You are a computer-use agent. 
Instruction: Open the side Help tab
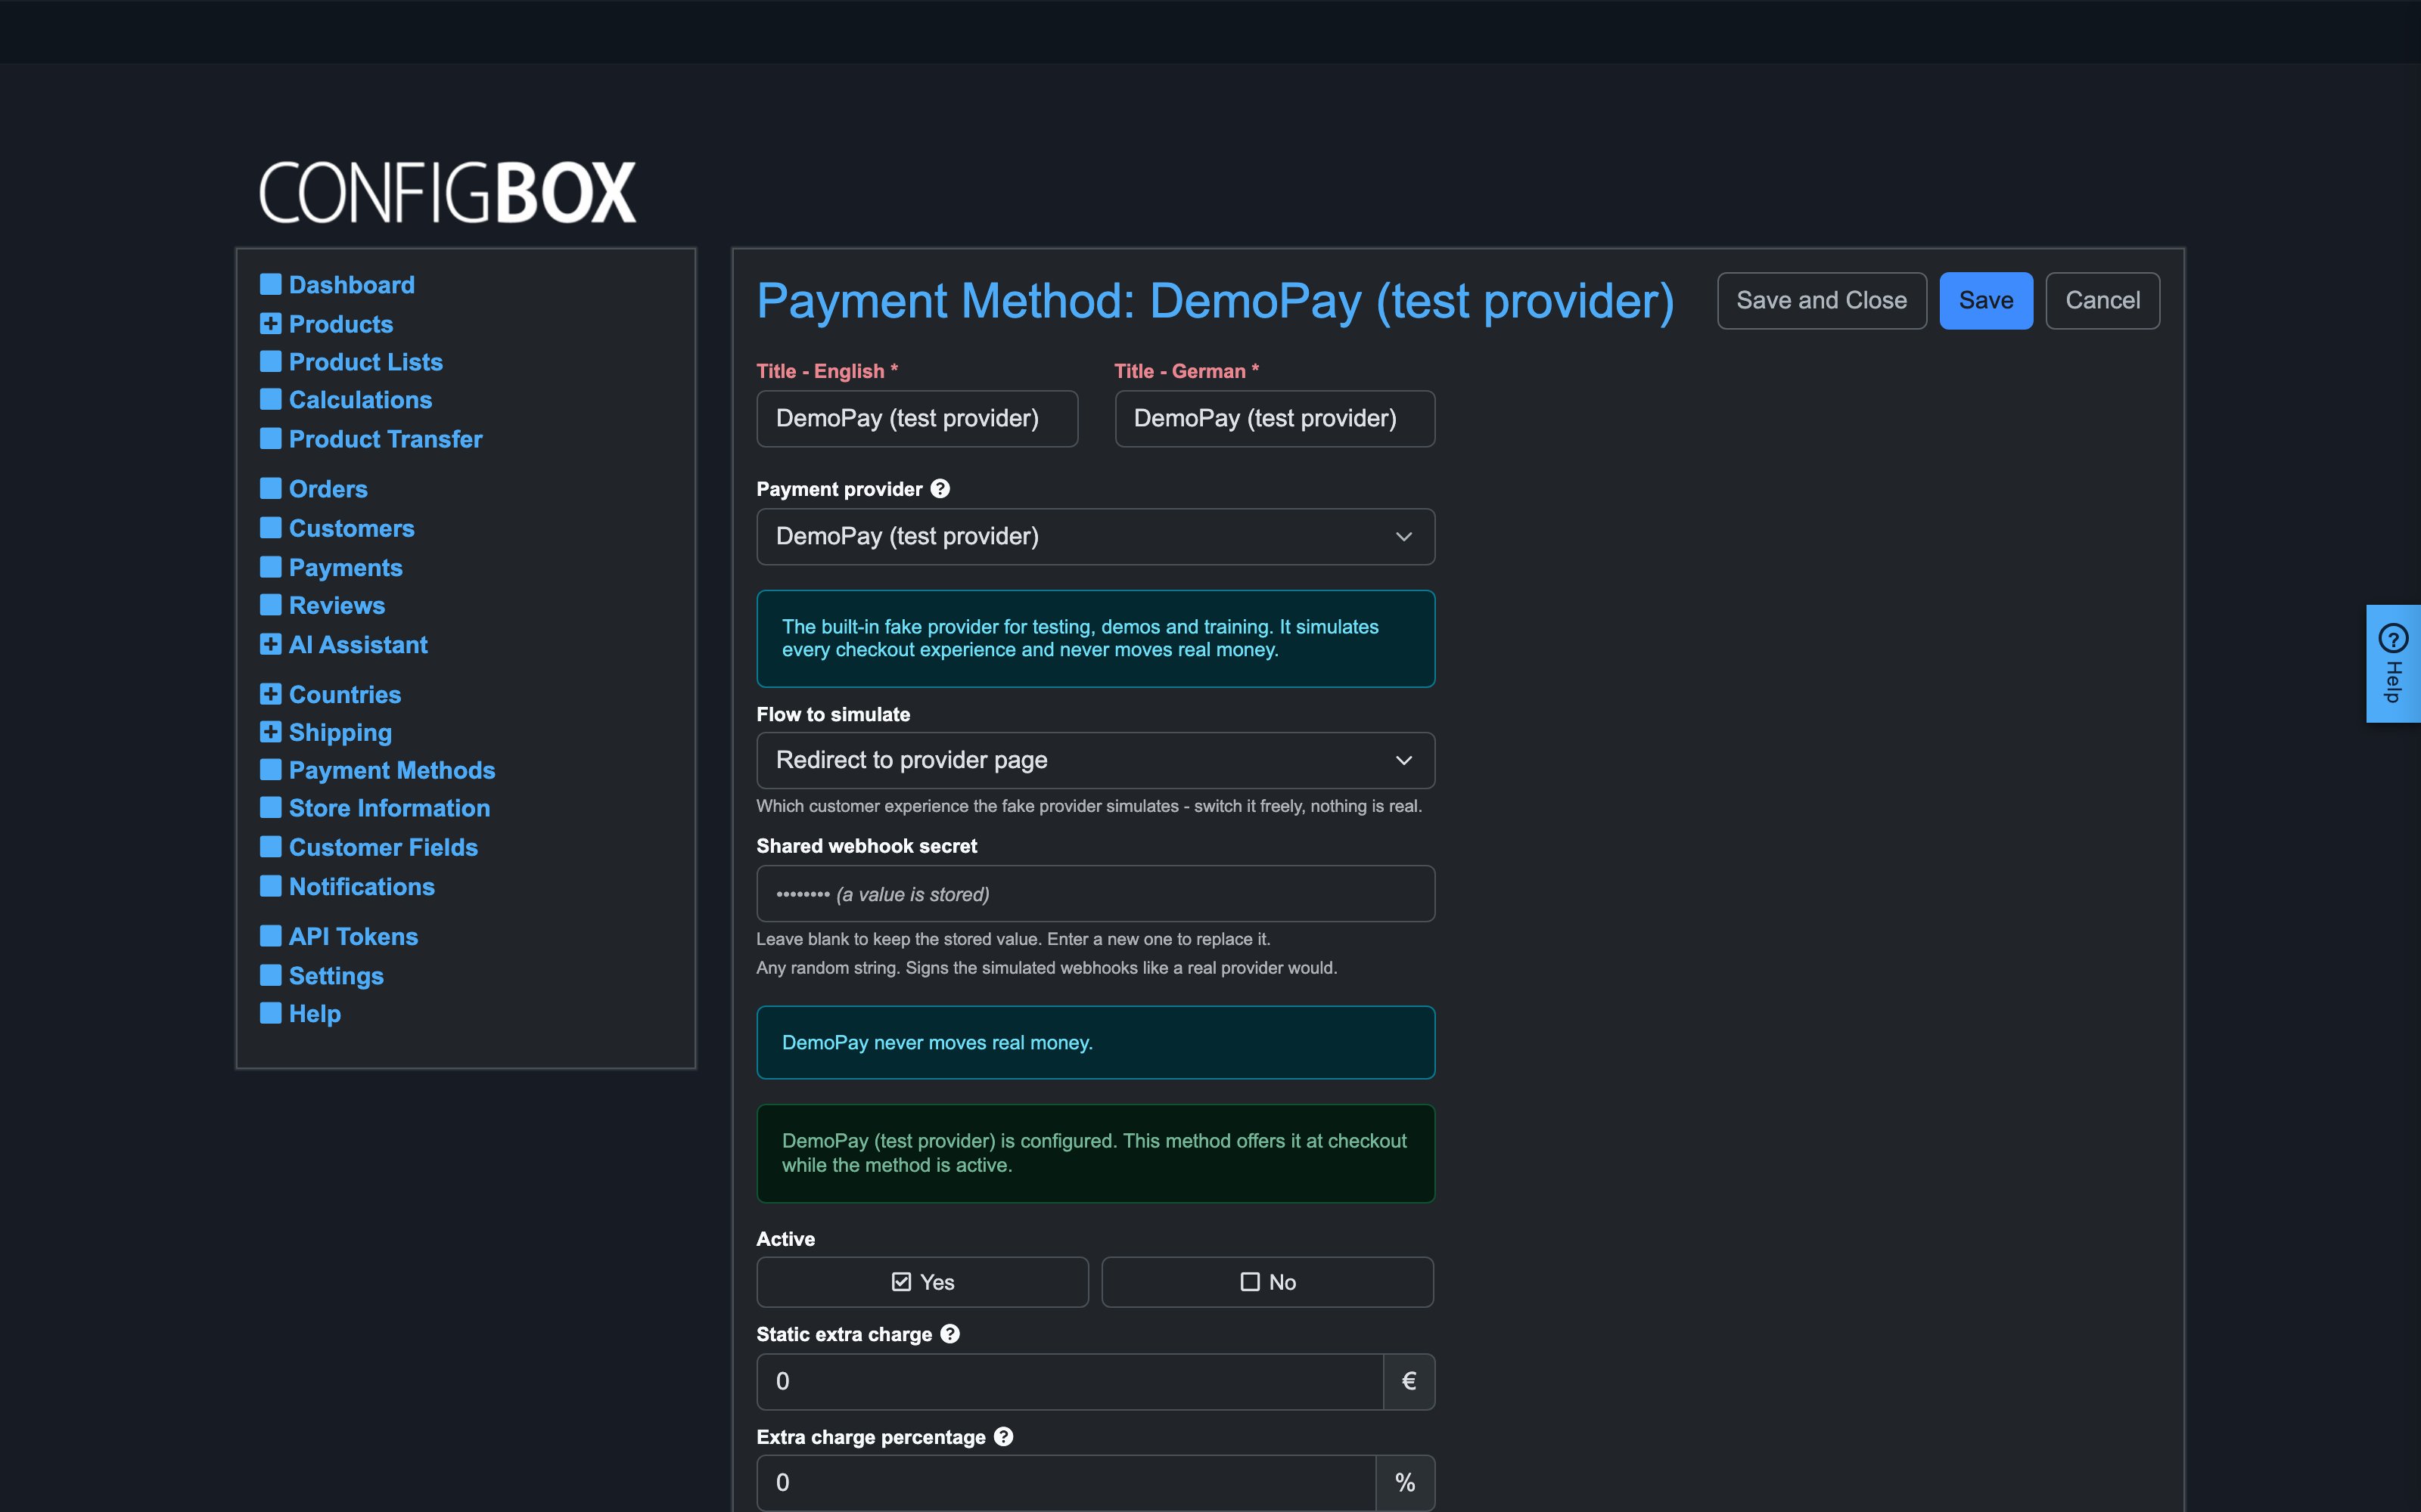(2393, 664)
